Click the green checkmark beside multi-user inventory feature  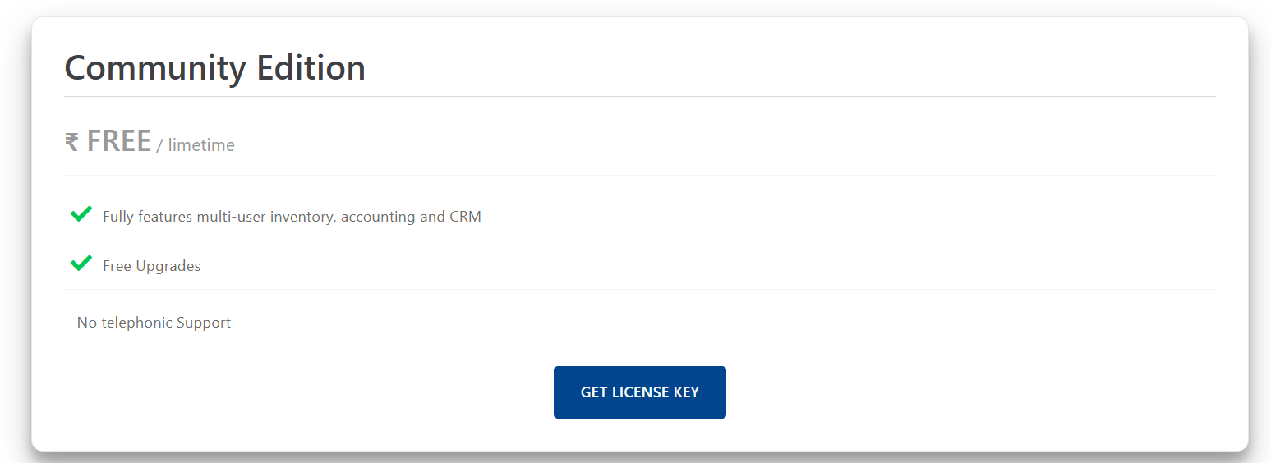click(x=81, y=215)
